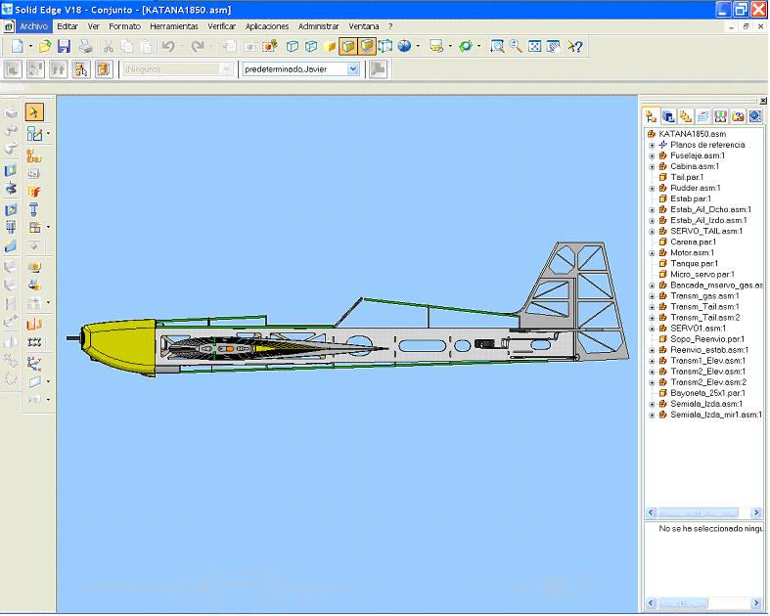This screenshot has width=770, height=616.
Task: Click the Help pointer question-mark icon
Action: pyautogui.click(x=574, y=46)
